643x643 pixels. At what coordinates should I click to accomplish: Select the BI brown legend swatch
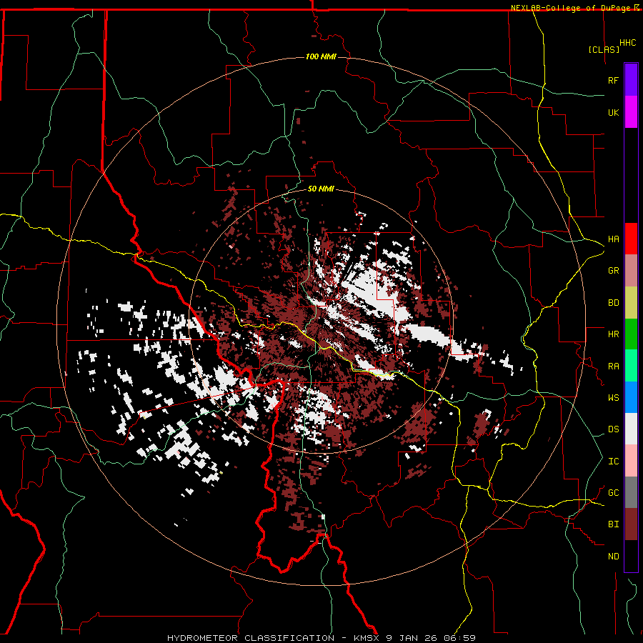tap(631, 524)
